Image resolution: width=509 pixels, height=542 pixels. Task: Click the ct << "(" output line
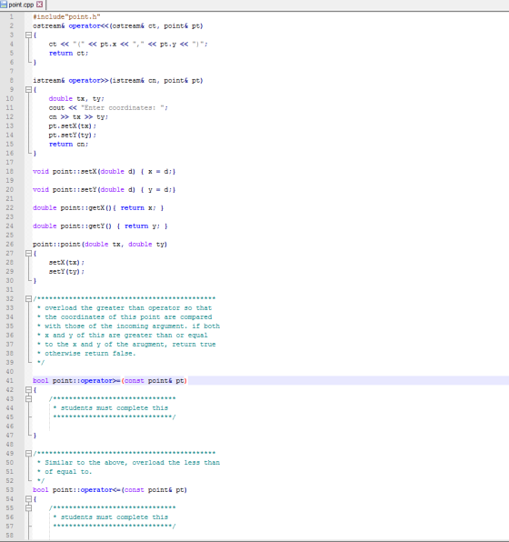click(x=128, y=44)
